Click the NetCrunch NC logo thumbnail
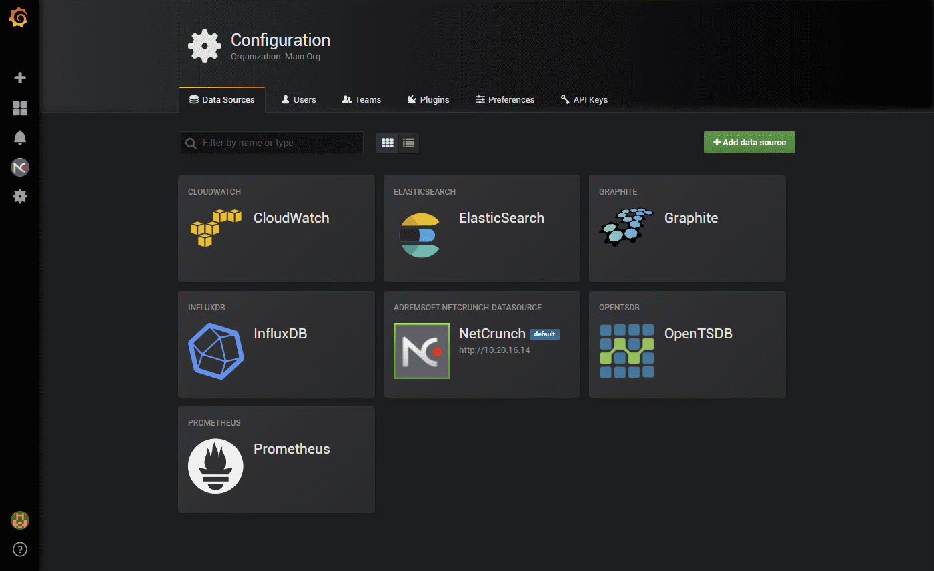934x571 pixels. coord(422,351)
